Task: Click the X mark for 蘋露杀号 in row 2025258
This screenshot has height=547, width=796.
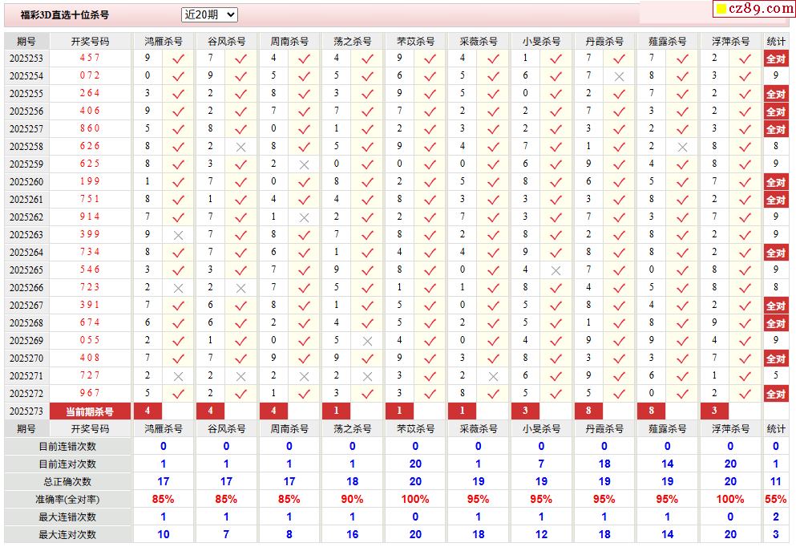Action: 682,147
